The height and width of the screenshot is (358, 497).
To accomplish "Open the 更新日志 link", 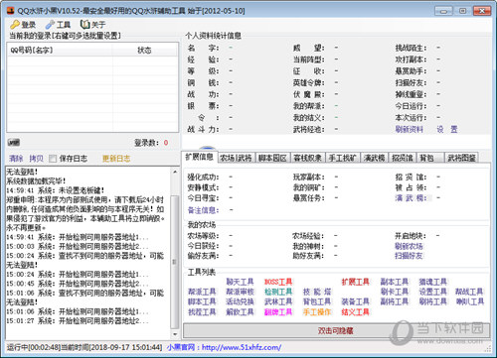I will (116, 159).
